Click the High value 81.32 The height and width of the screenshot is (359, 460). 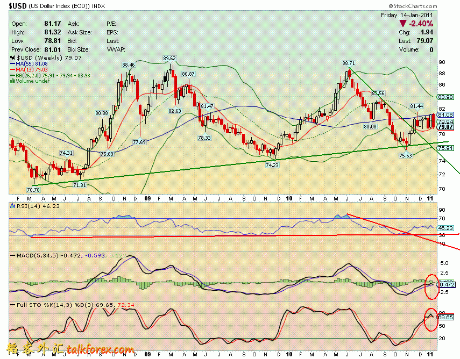pyautogui.click(x=53, y=32)
